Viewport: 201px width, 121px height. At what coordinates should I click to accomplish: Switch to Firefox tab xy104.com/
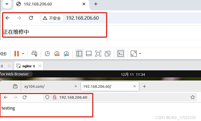coord(50,86)
